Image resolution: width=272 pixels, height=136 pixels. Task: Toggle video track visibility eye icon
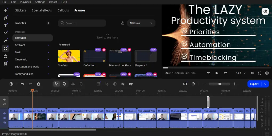coord(5,113)
